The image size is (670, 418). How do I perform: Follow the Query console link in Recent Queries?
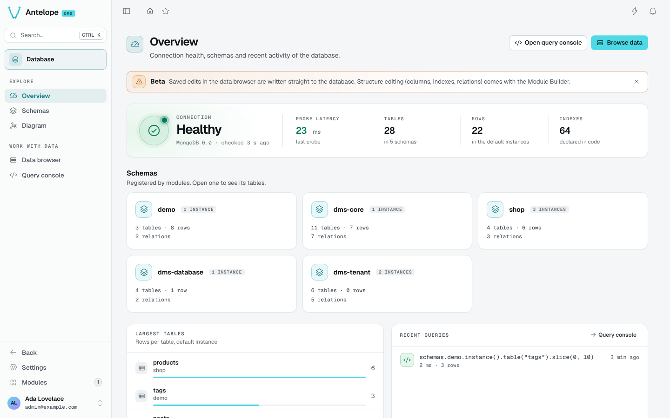613,335
